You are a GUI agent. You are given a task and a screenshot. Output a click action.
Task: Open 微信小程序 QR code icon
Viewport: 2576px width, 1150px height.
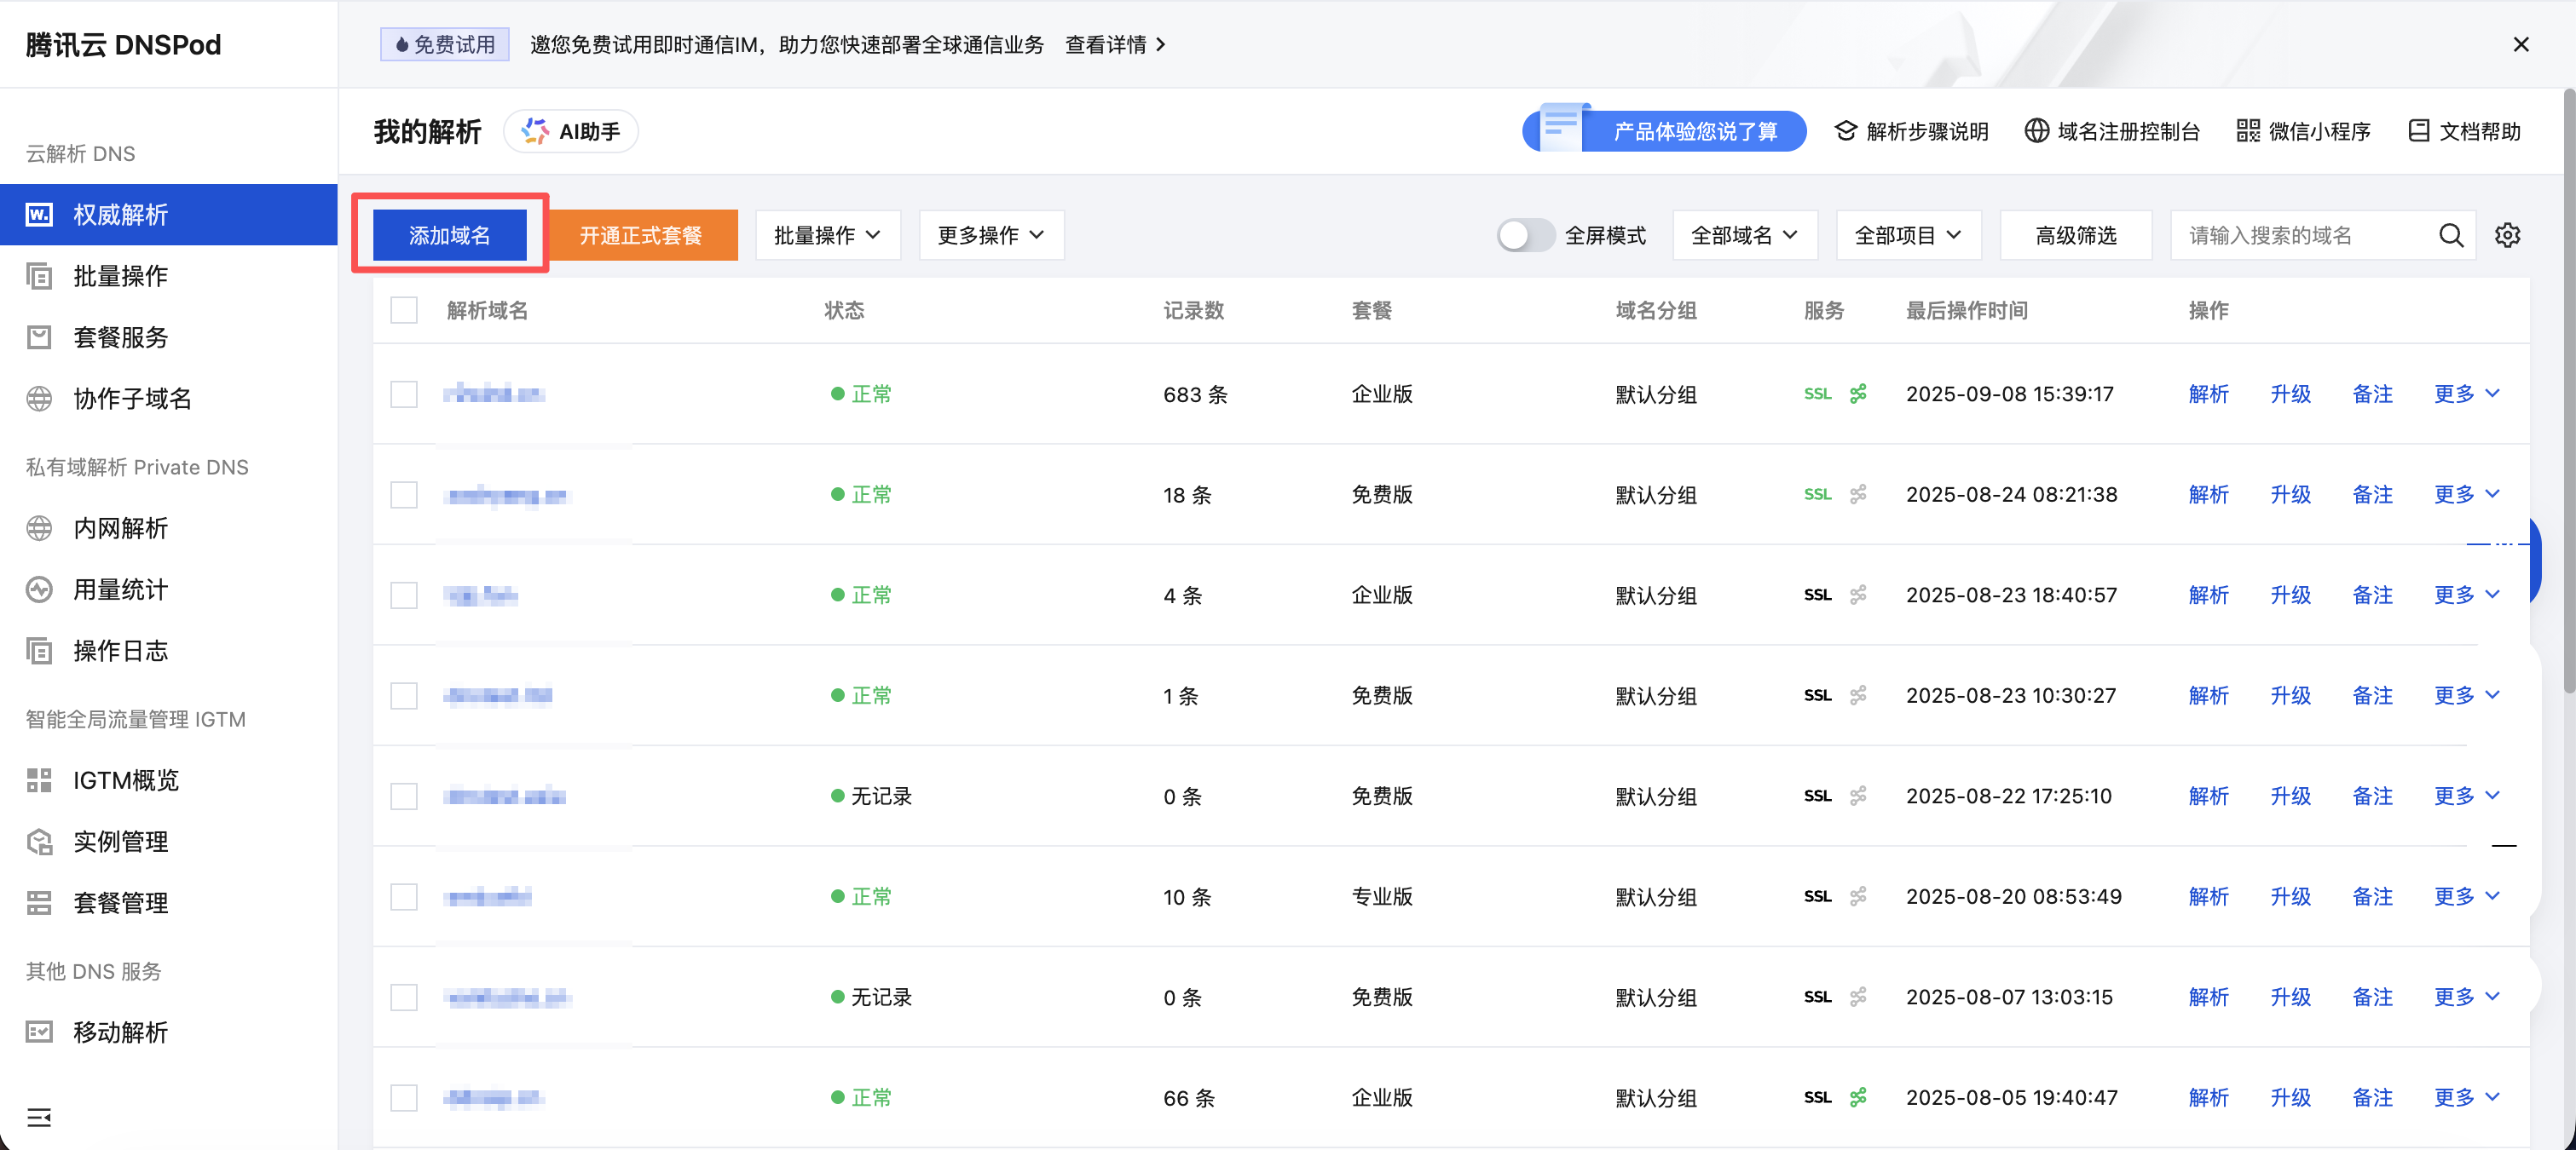tap(2248, 131)
